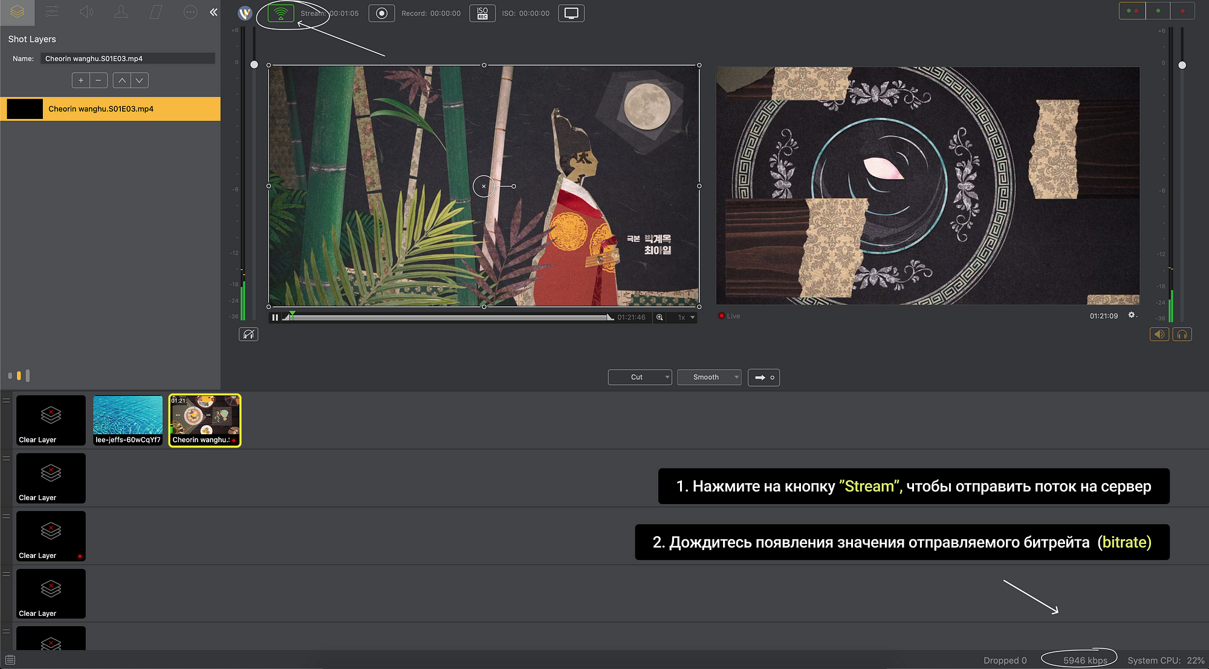Click the System CPU: 22% status
The width and height of the screenshot is (1209, 669).
(x=1166, y=661)
